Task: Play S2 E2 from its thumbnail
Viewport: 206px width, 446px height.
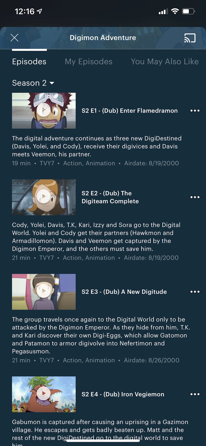Action: pyautogui.click(x=44, y=197)
